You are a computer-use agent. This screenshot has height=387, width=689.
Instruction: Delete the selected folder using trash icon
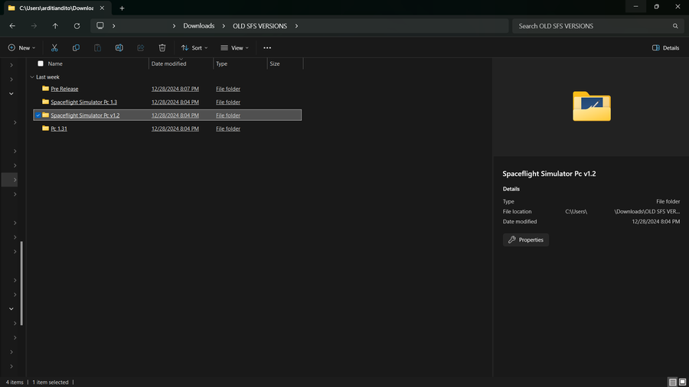pyautogui.click(x=162, y=48)
